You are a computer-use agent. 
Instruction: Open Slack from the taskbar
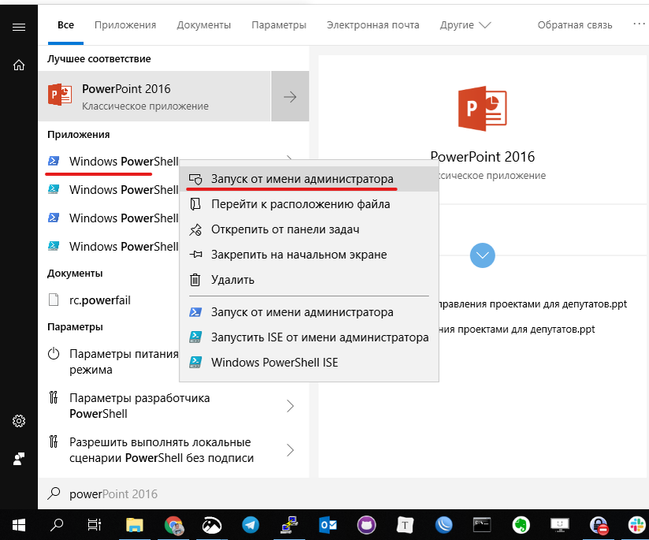(636, 525)
